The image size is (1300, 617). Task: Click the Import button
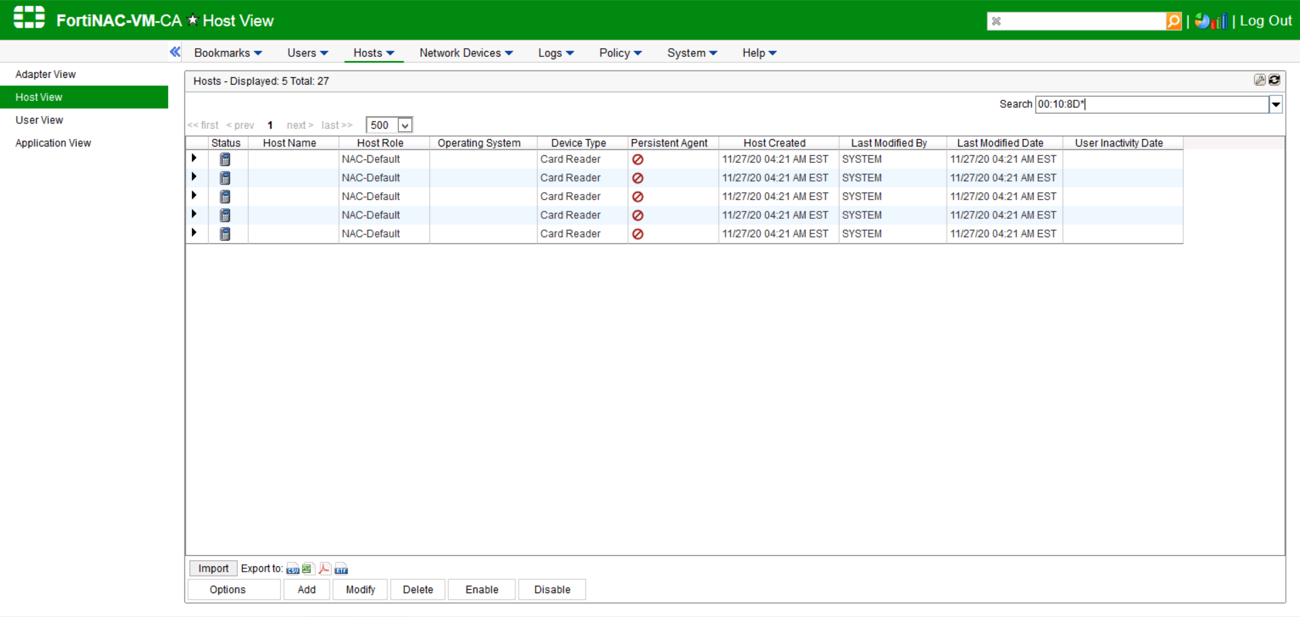pos(213,569)
